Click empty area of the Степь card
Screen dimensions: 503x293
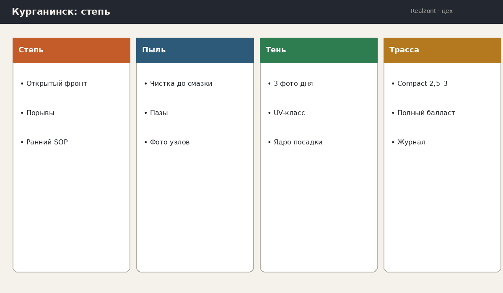click(71, 209)
